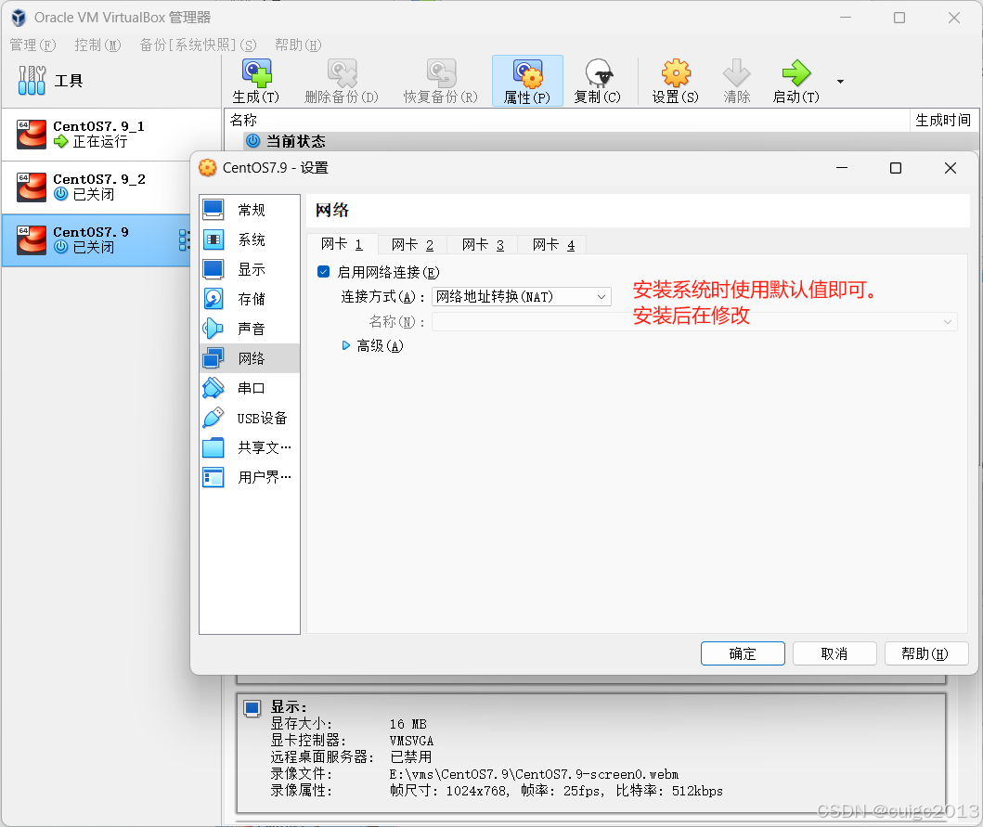Open the 显示 display settings page
Viewport: 983px width, 827px height.
250,269
